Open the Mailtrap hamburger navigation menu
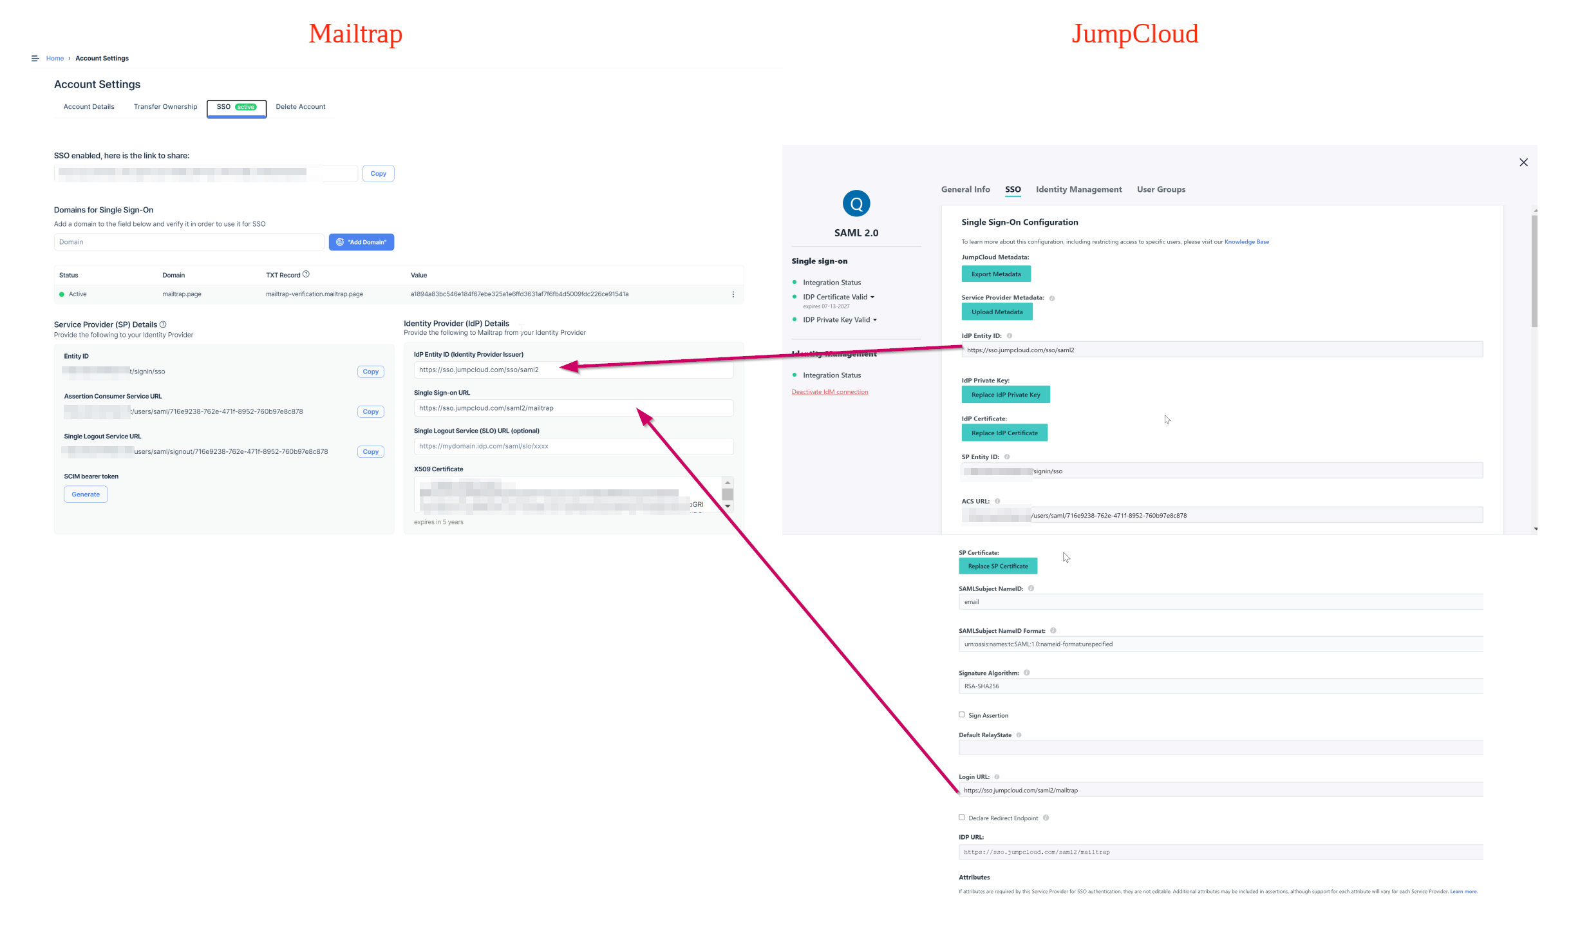Viewport: 1580px width, 940px height. click(35, 59)
